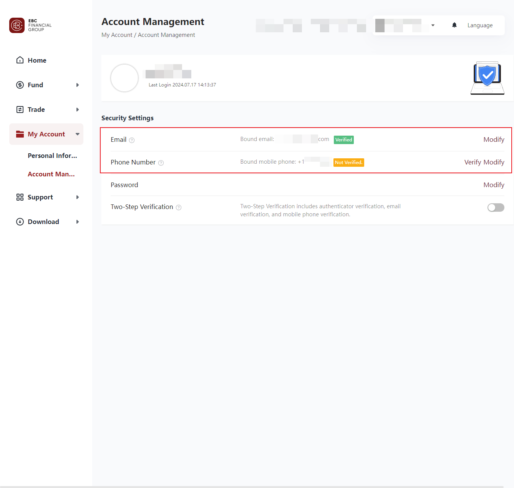The width and height of the screenshot is (514, 488).
Task: Select Account Management in sidebar
Action: [51, 174]
